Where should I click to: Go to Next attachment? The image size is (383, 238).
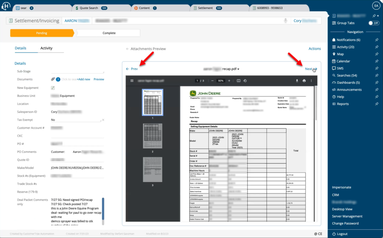pyautogui.click(x=311, y=69)
